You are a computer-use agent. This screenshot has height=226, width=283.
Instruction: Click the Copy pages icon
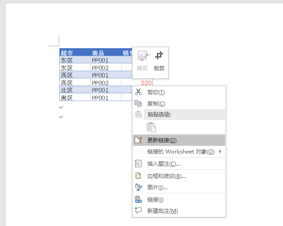pos(138,103)
